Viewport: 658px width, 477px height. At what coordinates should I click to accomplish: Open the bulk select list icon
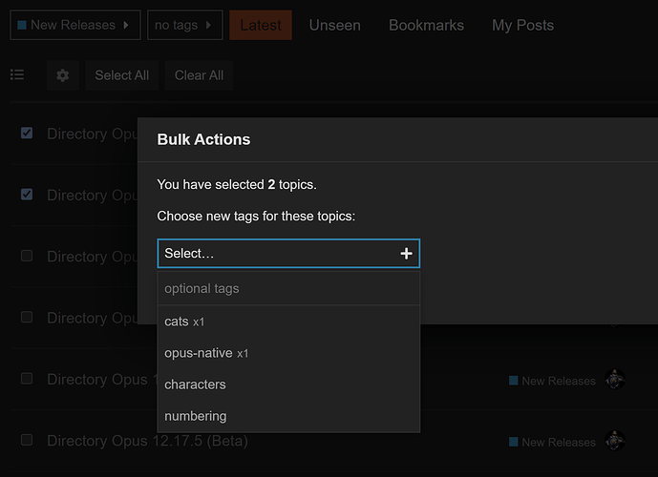[17, 75]
